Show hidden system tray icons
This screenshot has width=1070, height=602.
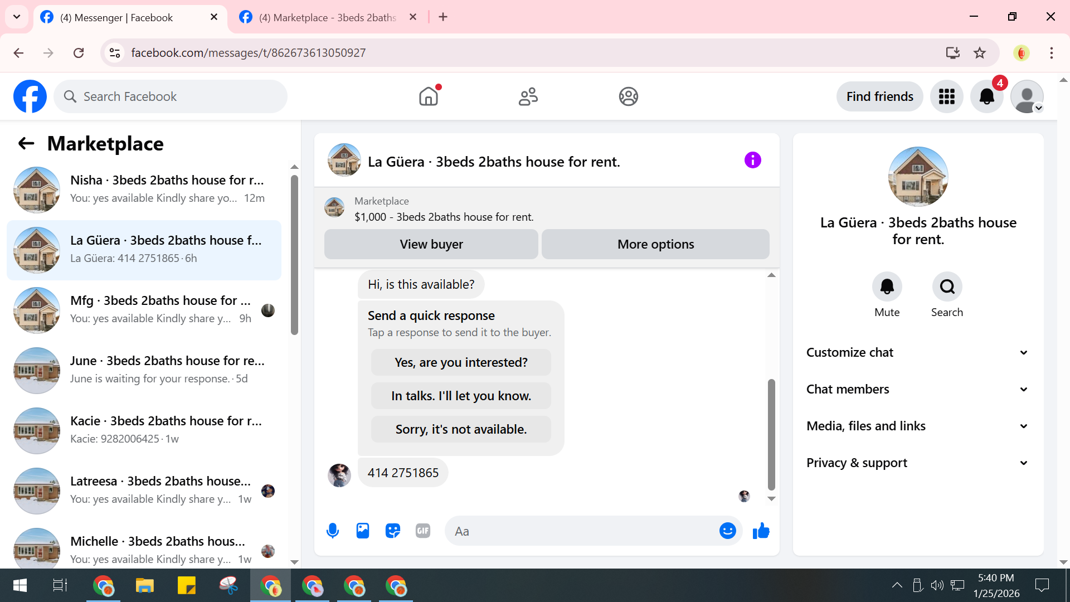point(897,585)
